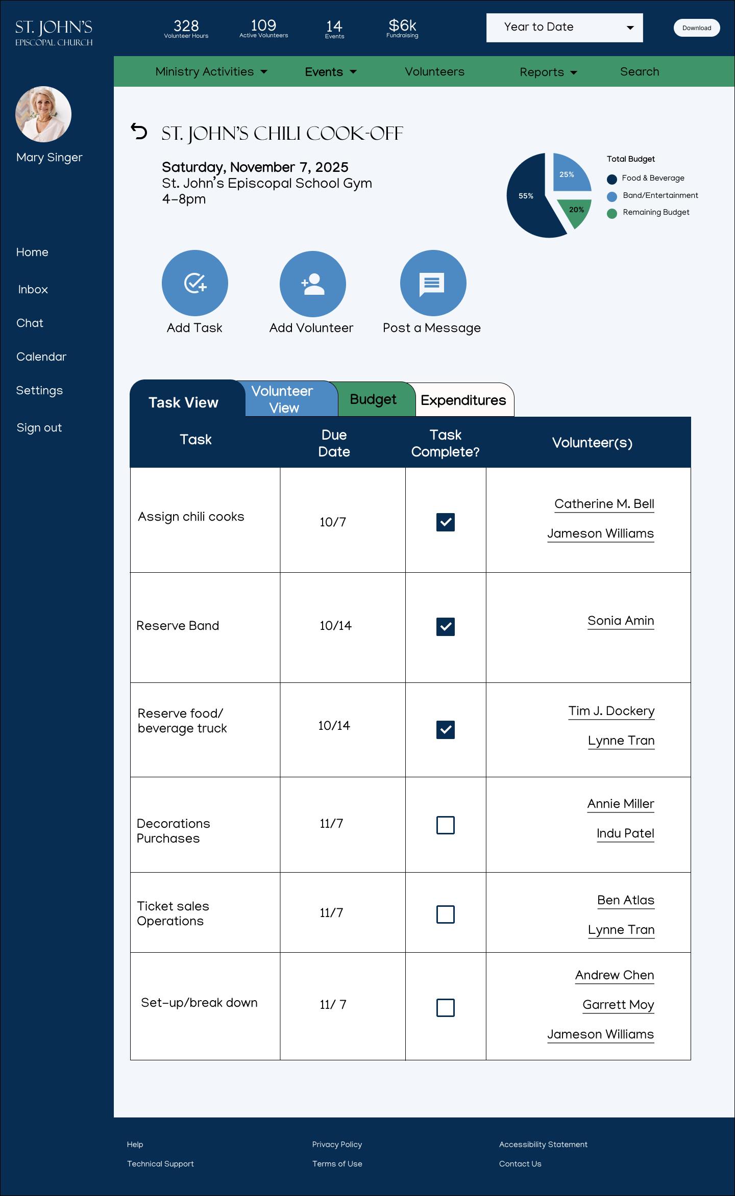
Task: Click the Reserve Band task name
Action: [x=178, y=626]
